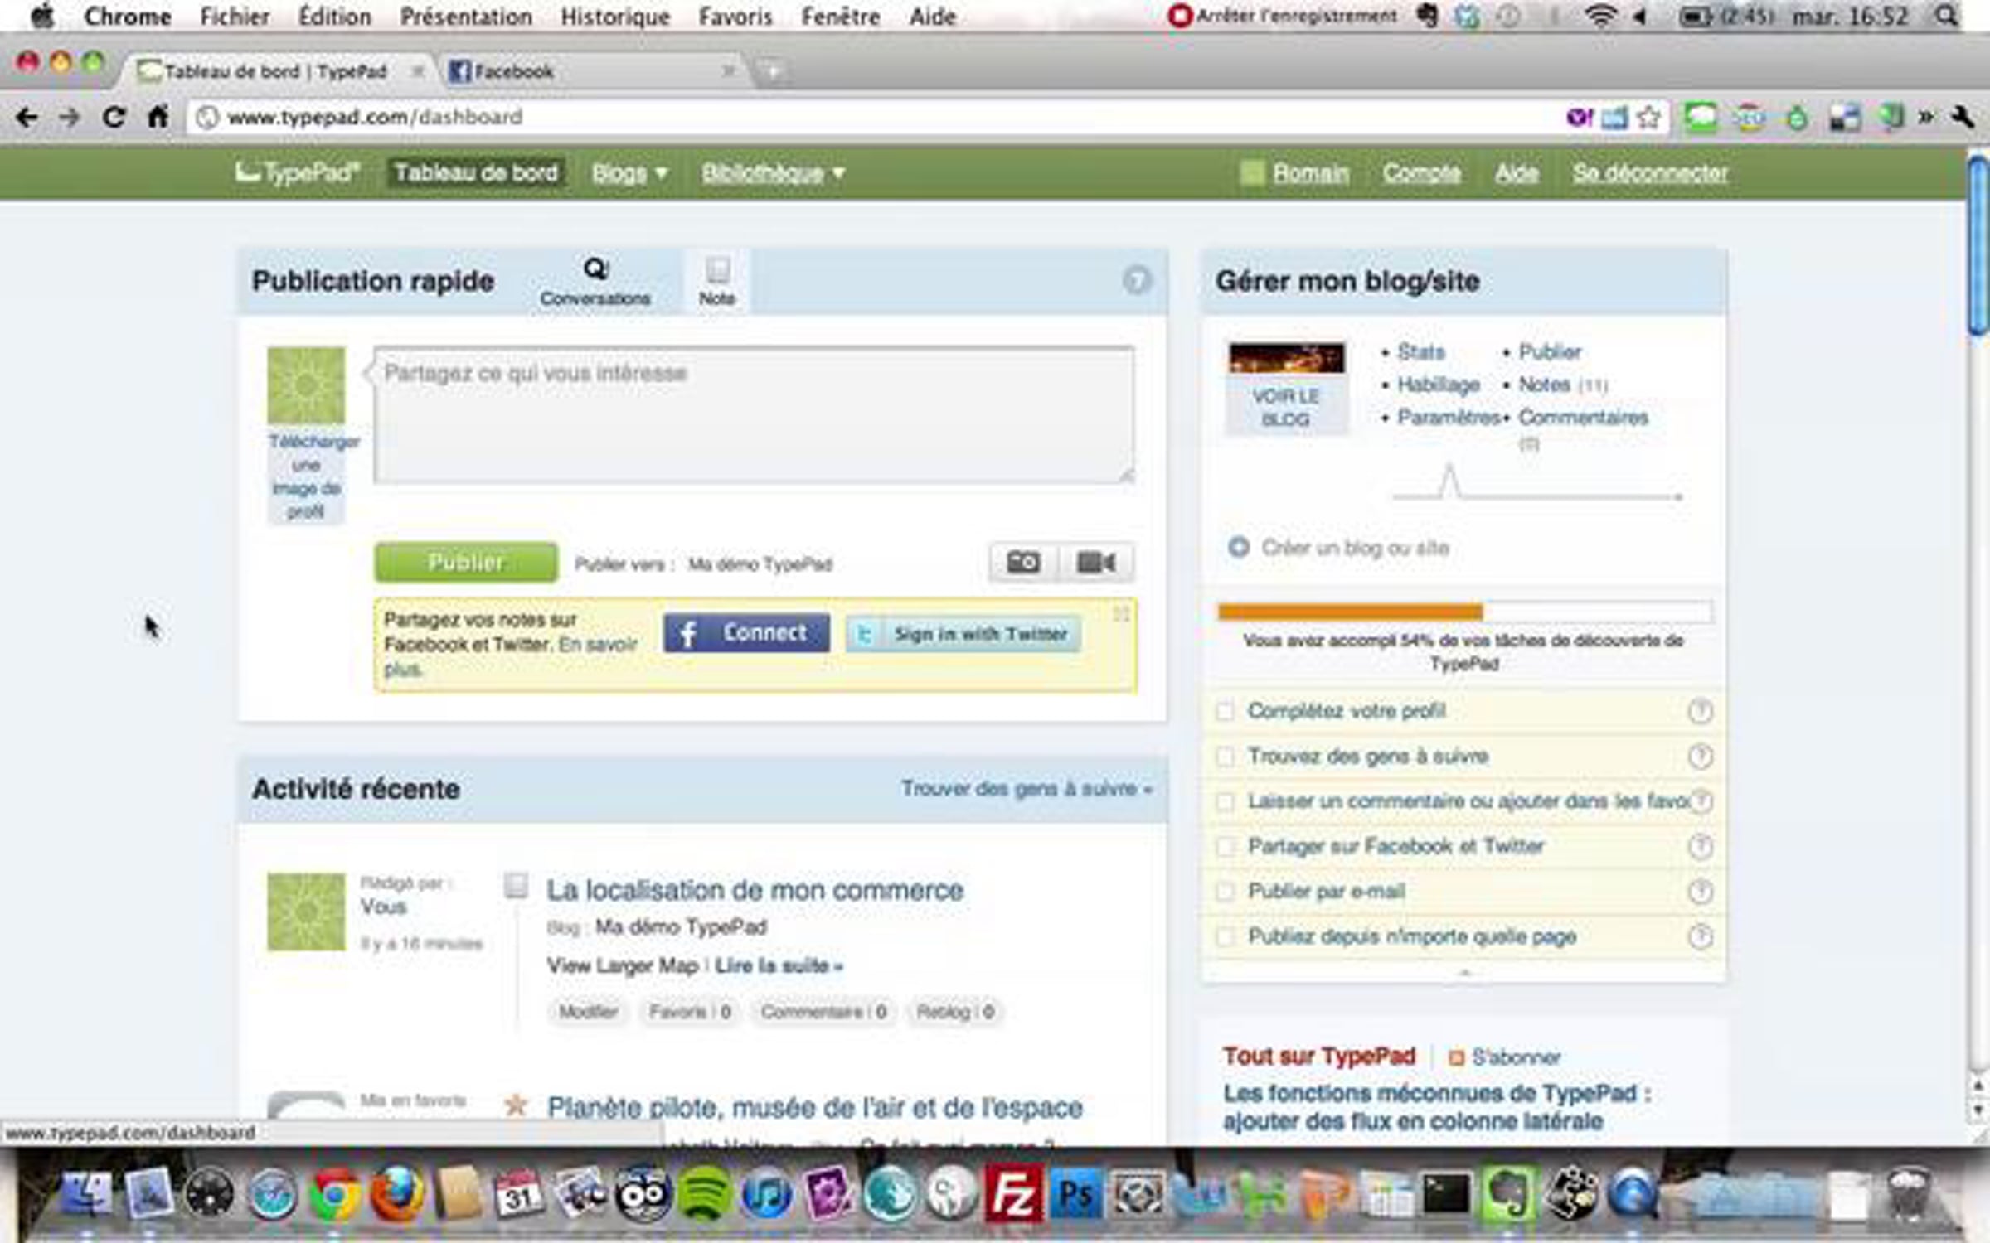Click the Facebook Connect button
Screen dimensions: 1990x1243
(x=746, y=633)
